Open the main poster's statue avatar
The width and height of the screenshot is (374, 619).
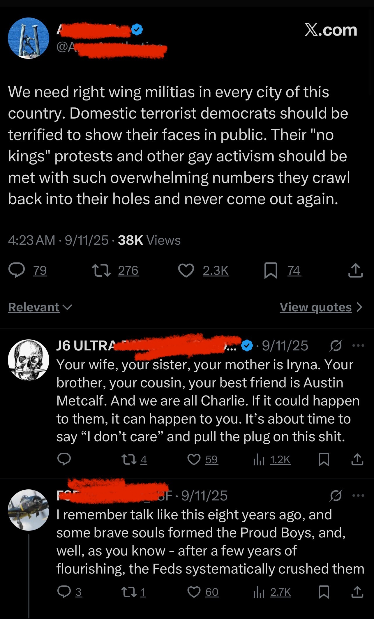29,38
